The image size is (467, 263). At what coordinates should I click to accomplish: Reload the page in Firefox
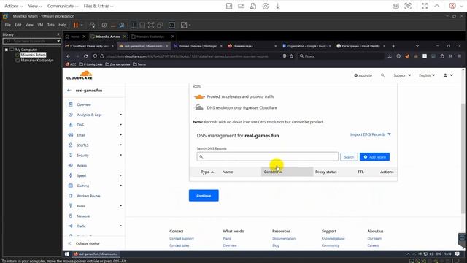86,56
